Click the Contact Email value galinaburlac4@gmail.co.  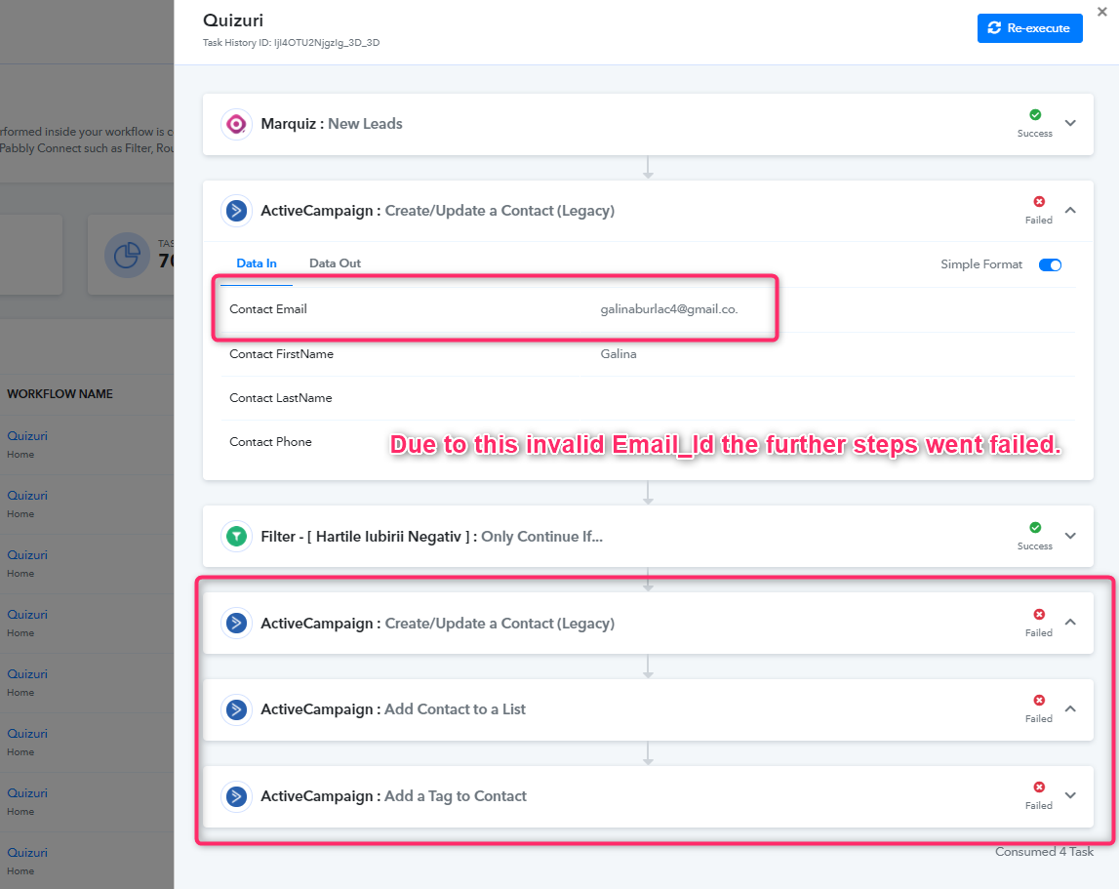pos(668,309)
